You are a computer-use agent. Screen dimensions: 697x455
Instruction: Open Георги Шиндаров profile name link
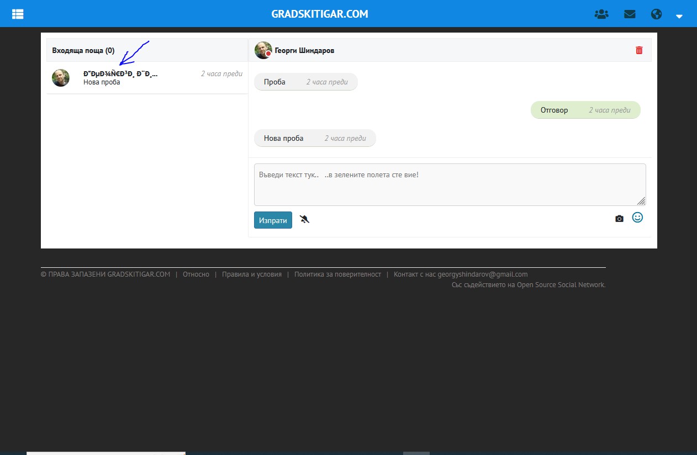tap(304, 50)
